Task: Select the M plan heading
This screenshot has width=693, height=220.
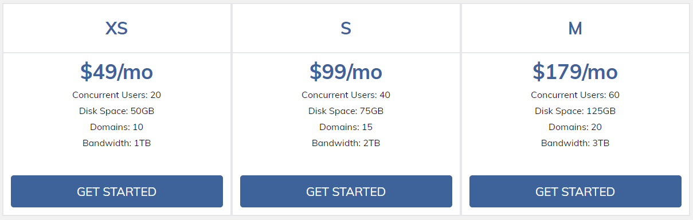Action: tap(575, 29)
